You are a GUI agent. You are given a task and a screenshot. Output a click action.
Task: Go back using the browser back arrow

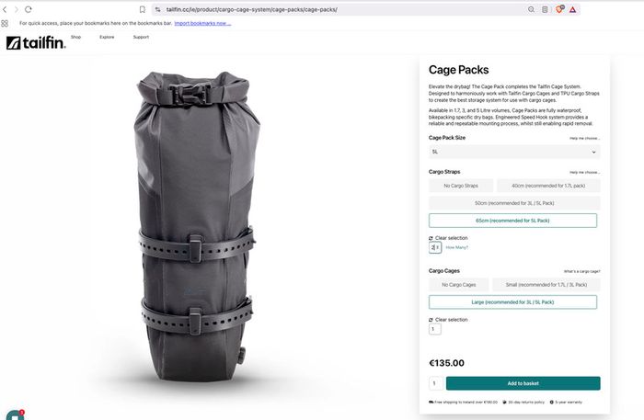point(5,9)
